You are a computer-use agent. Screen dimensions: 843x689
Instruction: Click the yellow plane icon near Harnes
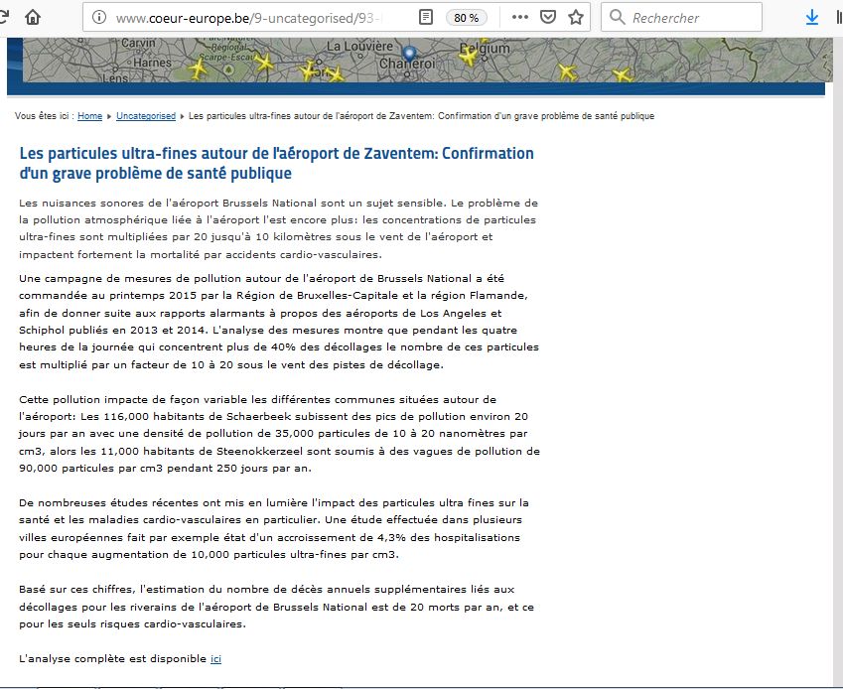click(x=198, y=69)
